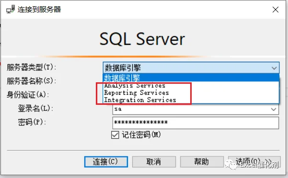Viewport: 288px width, 178px height.
Task: Choose Integration Services from the list
Action: click(x=191, y=100)
